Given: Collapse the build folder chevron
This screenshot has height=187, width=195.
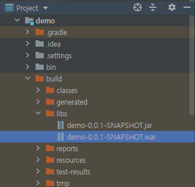Looking at the screenshot, I should tap(28, 78).
